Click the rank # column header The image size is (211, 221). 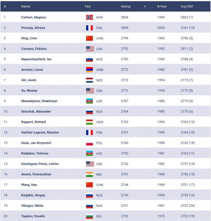click(x=5, y=6)
